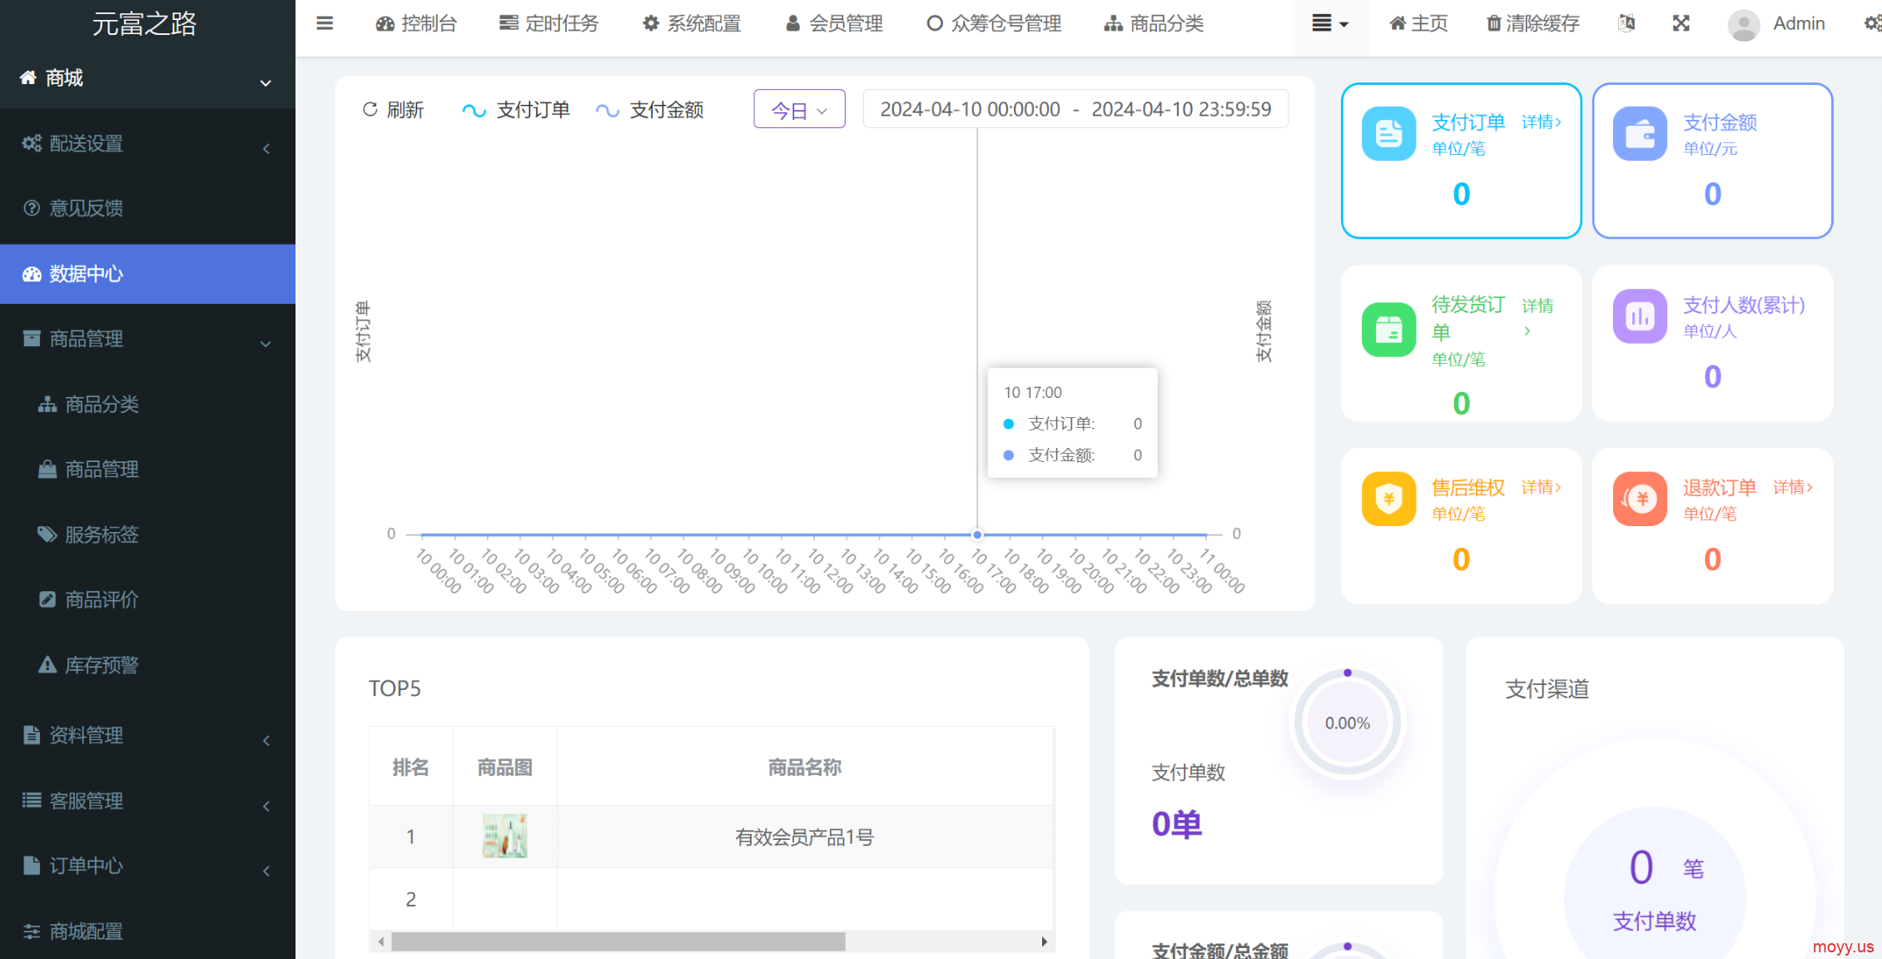The width and height of the screenshot is (1882, 959).
Task: Click the 17:00 data point on chart
Action: point(977,534)
